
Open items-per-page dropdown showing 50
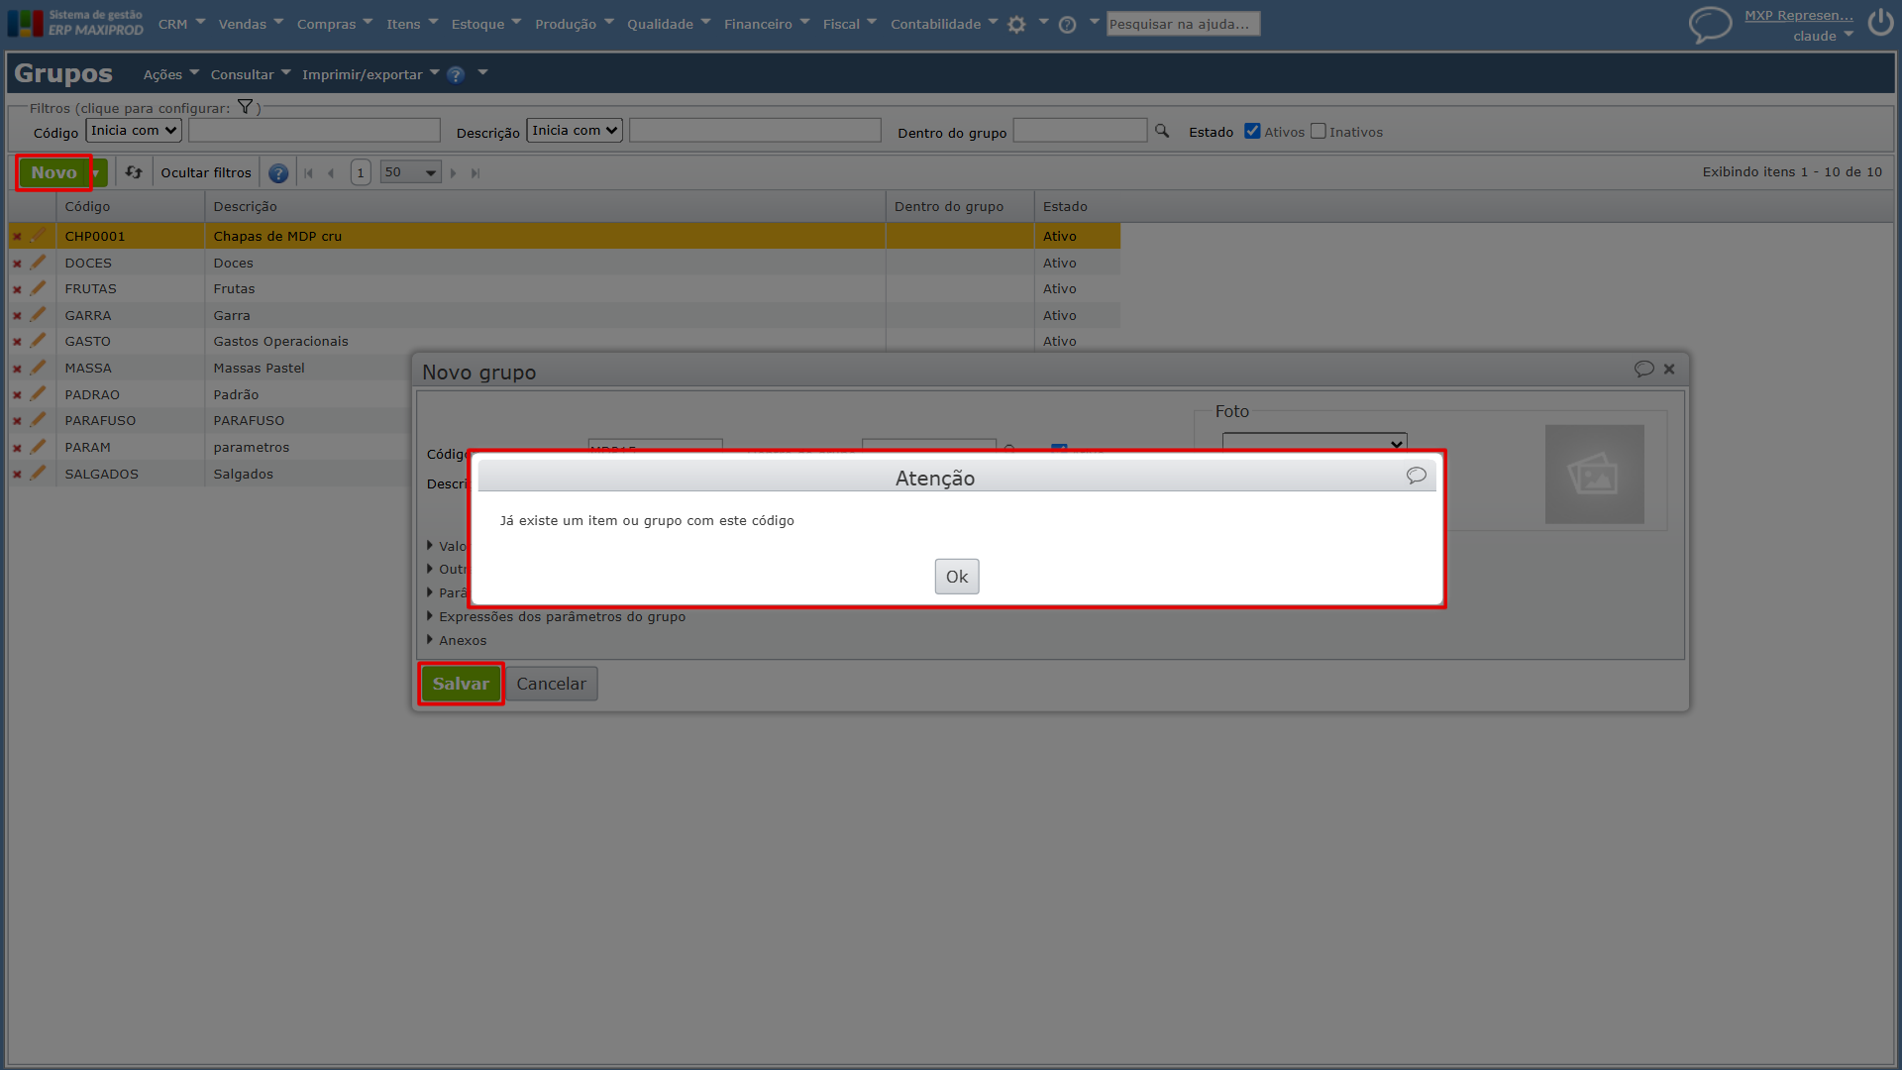pos(410,172)
